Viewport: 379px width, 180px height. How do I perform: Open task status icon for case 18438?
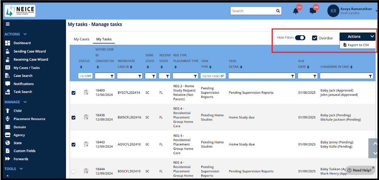pos(86,117)
